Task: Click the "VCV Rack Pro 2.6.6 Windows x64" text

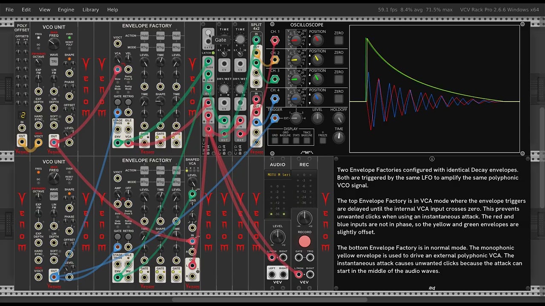Action: pyautogui.click(x=499, y=9)
